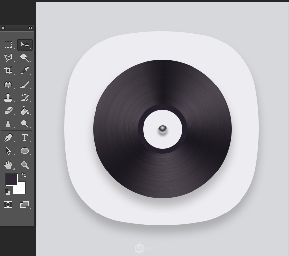Select the Brush tool
This screenshot has height=256, width=289.
pyautogui.click(x=25, y=85)
